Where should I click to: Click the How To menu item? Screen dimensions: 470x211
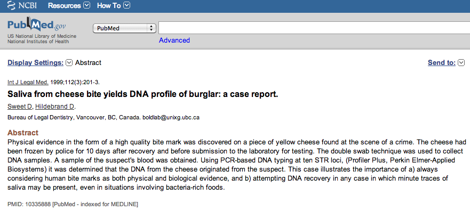109,6
